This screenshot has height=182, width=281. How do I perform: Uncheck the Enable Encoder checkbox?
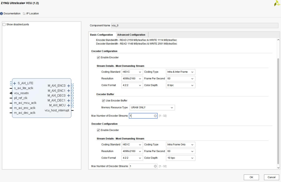coord(98,57)
